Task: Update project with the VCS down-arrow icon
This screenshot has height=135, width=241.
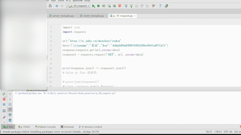Action: click(x=126, y=6)
